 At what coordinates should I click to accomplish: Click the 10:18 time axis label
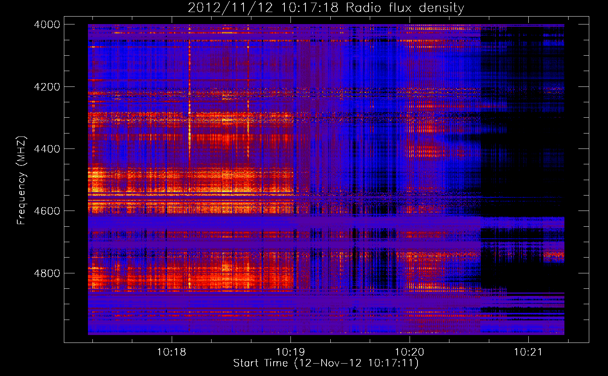tap(172, 352)
